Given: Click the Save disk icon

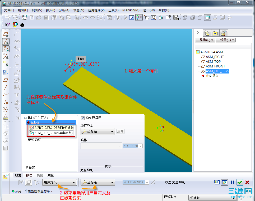Looking at the screenshot, I should 47,17.
